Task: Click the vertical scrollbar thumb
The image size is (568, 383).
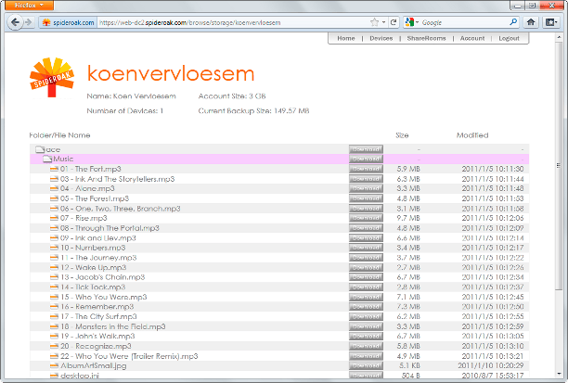Action: (x=558, y=165)
